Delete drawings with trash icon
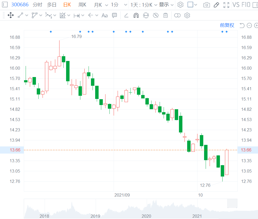Viewport: 258px width, 219px height. tap(165, 16)
